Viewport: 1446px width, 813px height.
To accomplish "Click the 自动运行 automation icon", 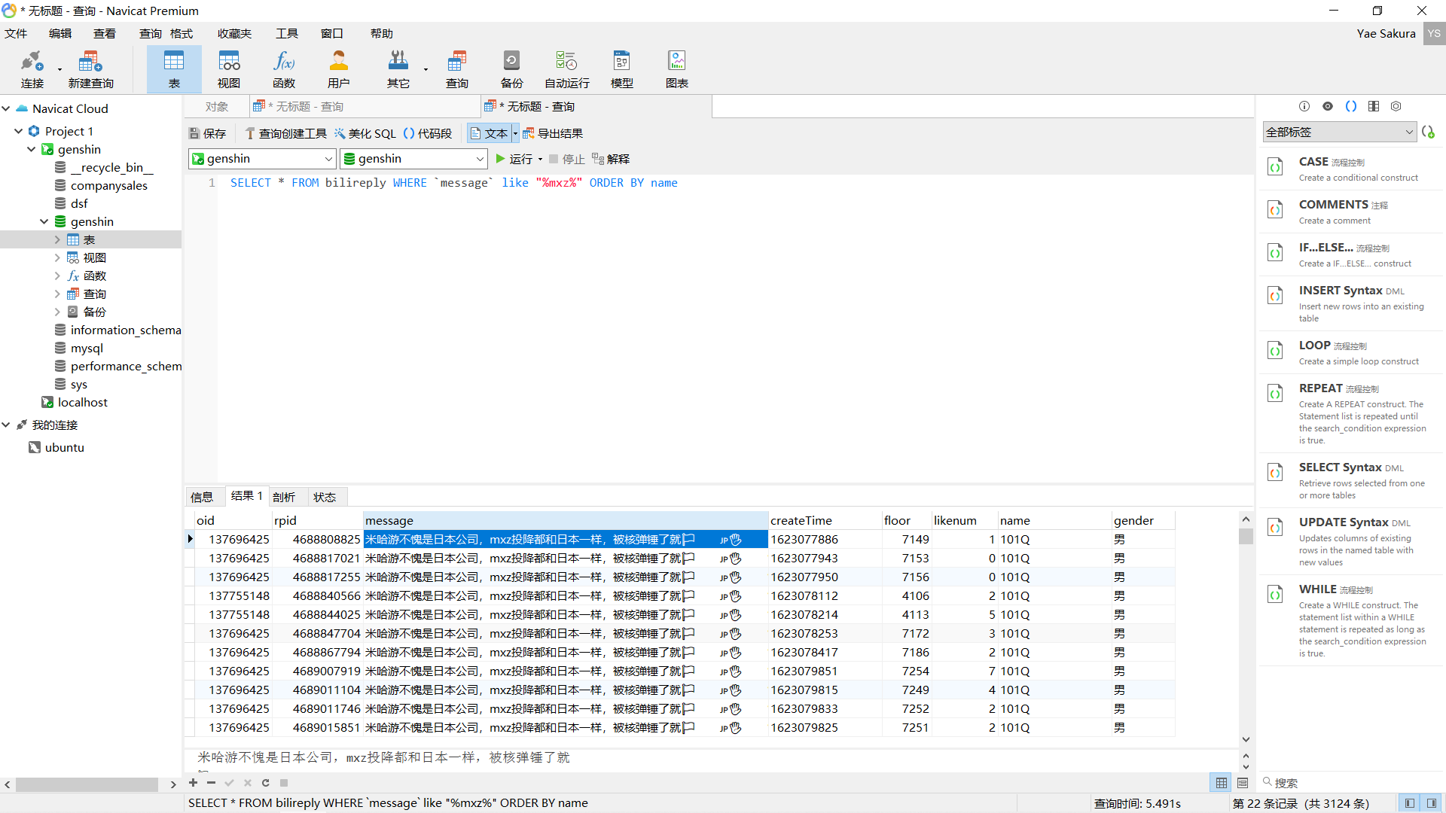I will coord(566,69).
